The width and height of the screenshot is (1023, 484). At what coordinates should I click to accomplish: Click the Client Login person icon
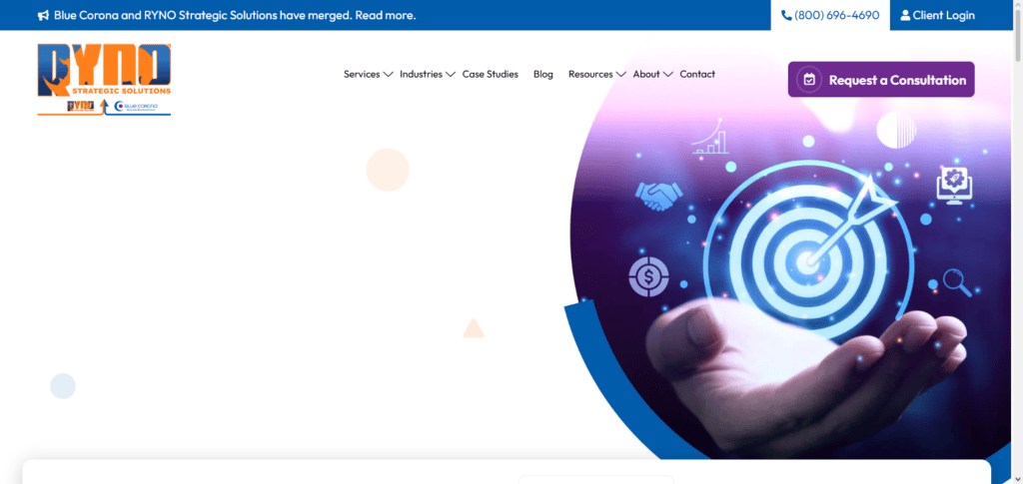[x=905, y=15]
